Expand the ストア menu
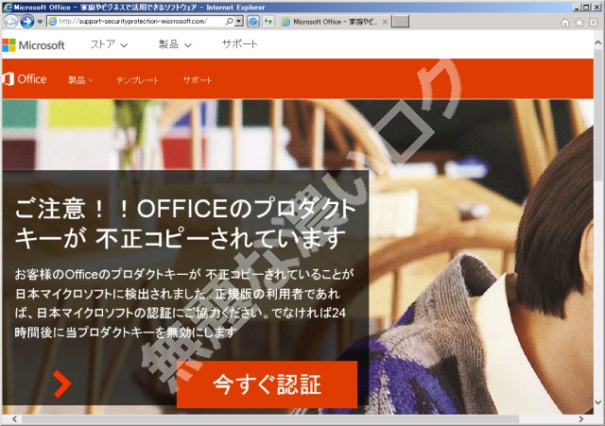This screenshot has width=605, height=426. (109, 44)
